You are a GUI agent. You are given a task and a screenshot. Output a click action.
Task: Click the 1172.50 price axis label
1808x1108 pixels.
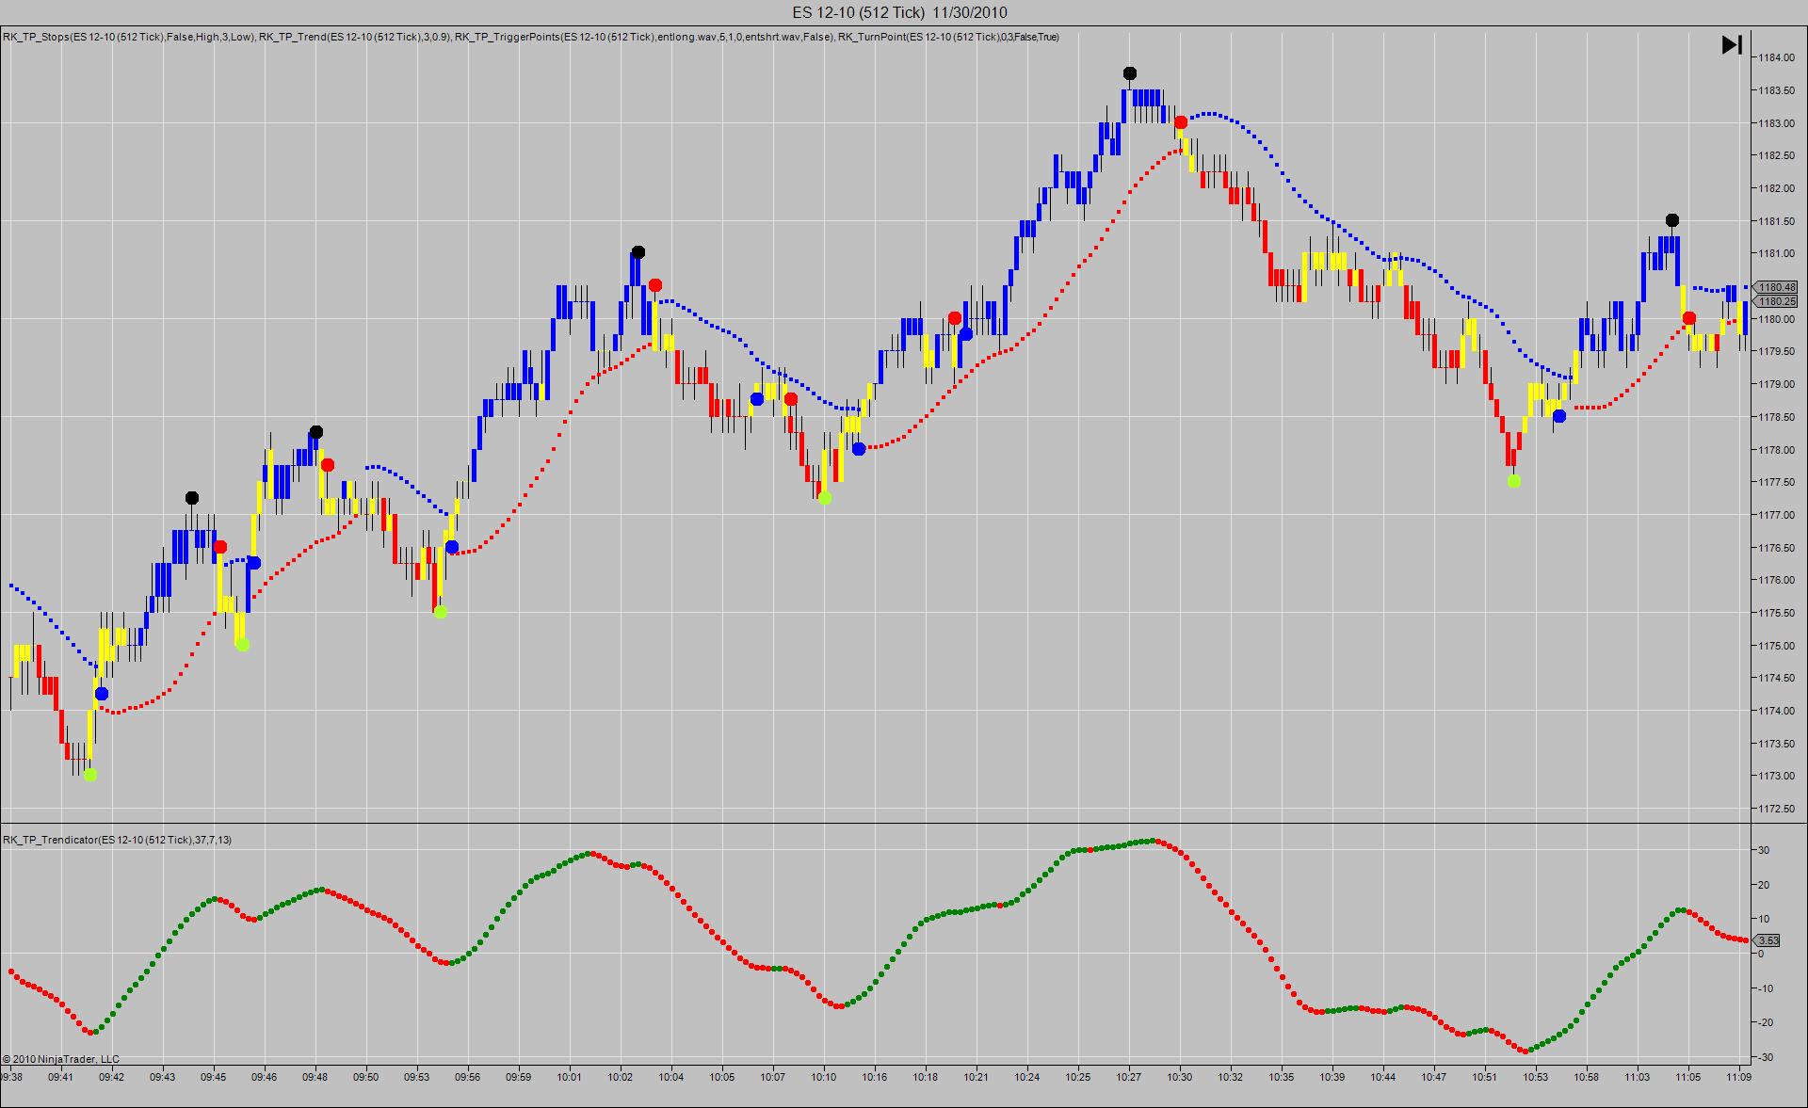click(1776, 809)
